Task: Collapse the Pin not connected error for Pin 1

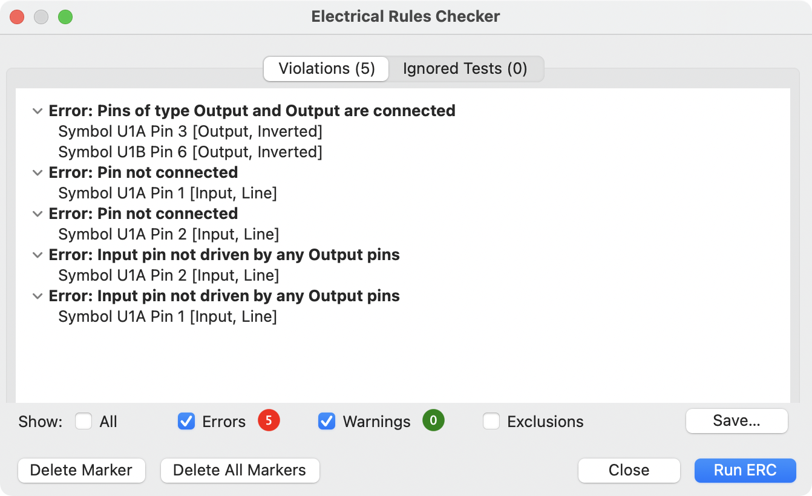Action: point(37,172)
